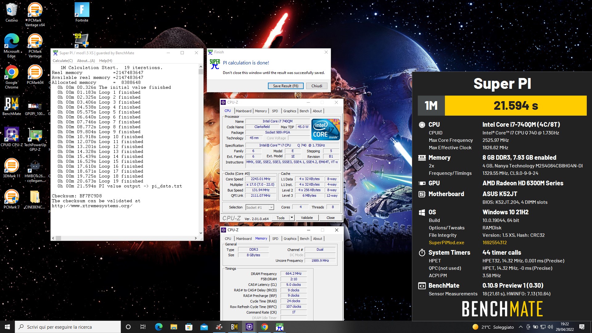Open Bench tab in upper CPU-Z
This screenshot has width=592, height=333.
(304, 111)
